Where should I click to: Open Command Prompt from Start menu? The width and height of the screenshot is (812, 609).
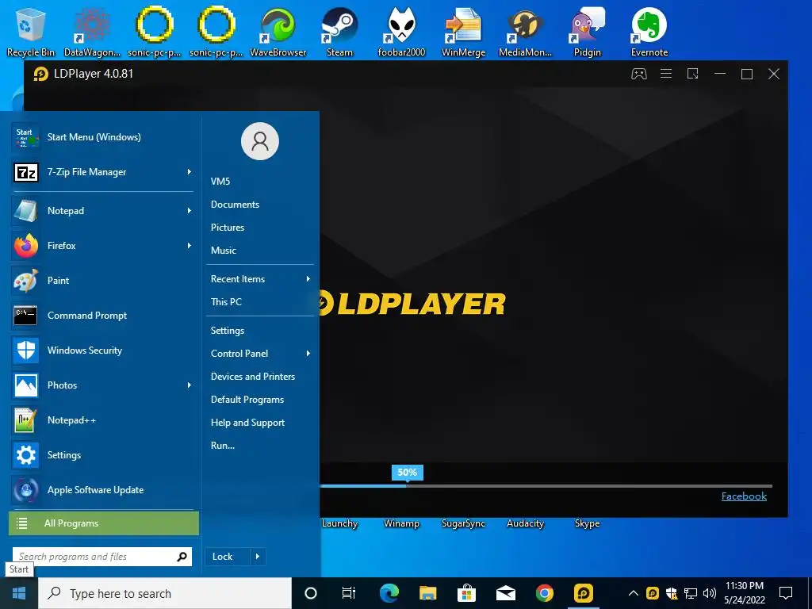[102, 316]
